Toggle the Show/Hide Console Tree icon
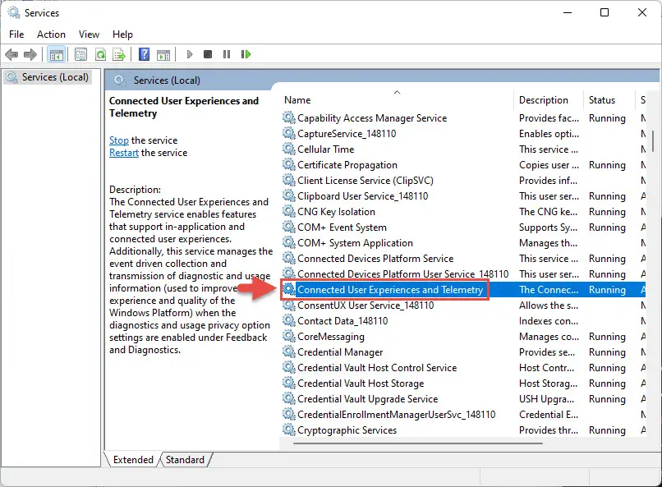Viewport: 662px width, 487px height. (55, 54)
